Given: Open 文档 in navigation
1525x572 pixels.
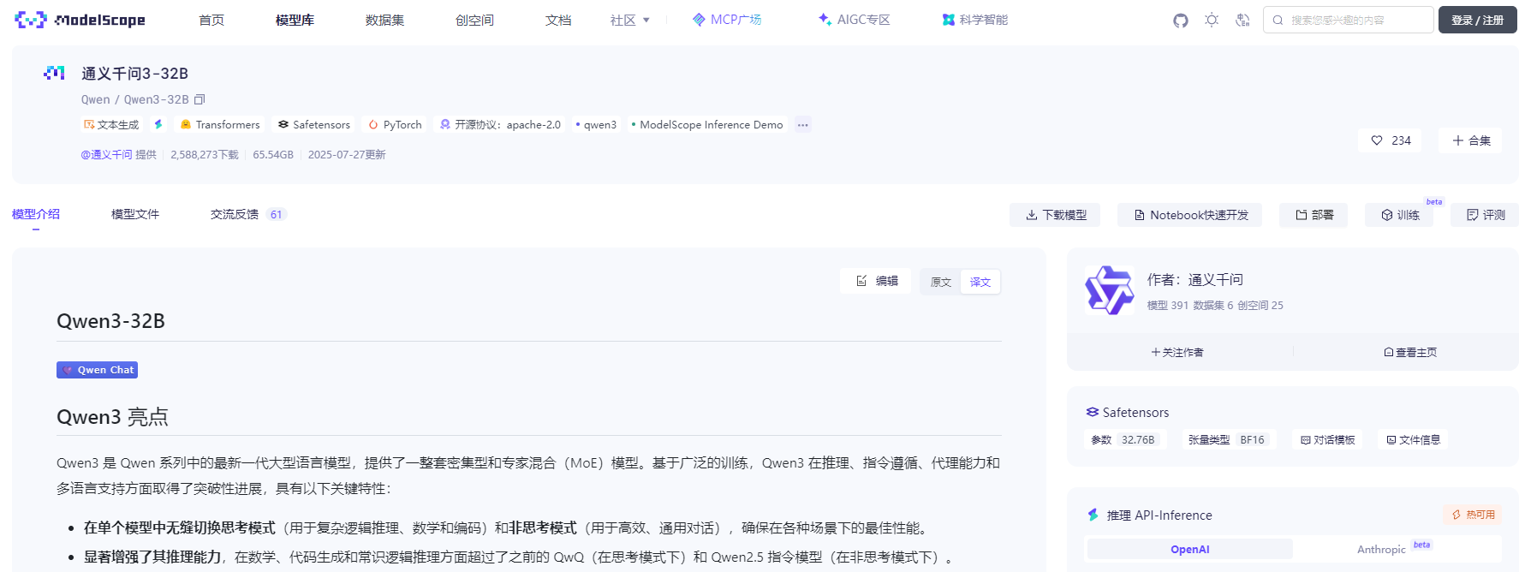Looking at the screenshot, I should point(558,20).
